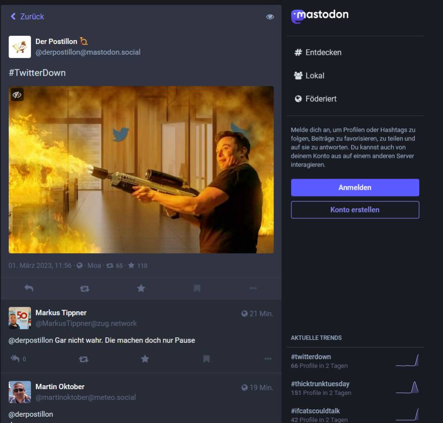Hide media with the crossed-eye icon on image
Viewport: 443px width, 423px height.
click(17, 94)
